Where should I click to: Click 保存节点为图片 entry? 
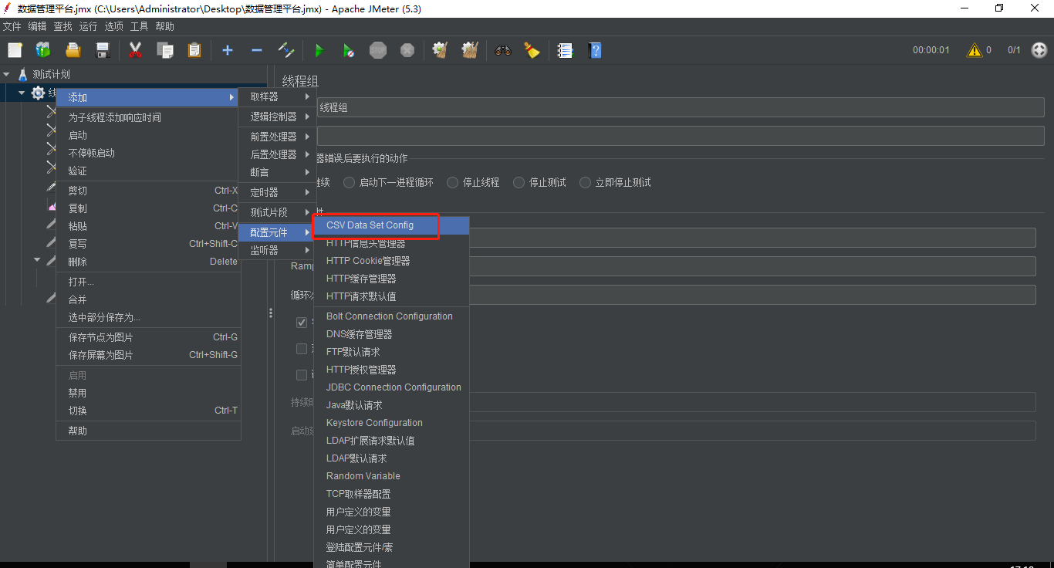[x=148, y=337]
